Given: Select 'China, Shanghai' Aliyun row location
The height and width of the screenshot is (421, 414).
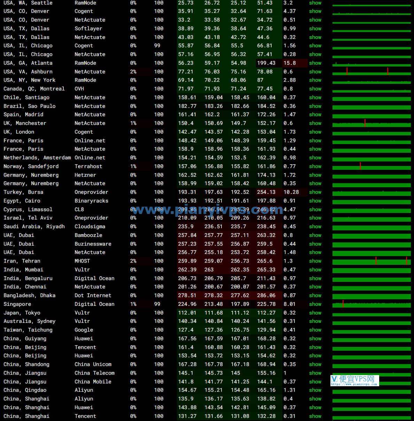Looking at the screenshot, I should coord(26,399).
